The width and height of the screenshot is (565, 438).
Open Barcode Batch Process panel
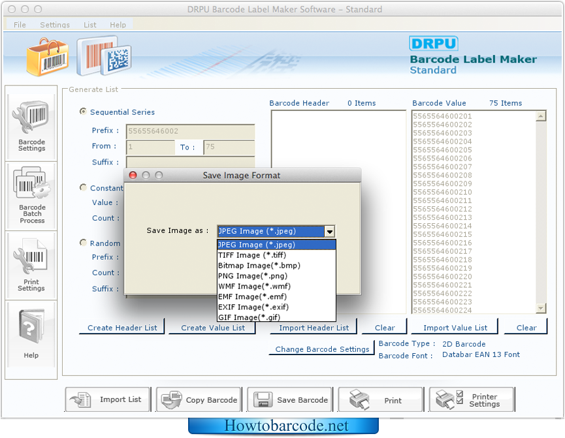click(31, 195)
